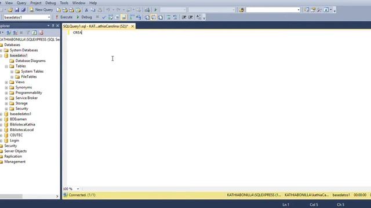Open Toolbox icon at right of standard toolbar
371x208 pixels.
pyautogui.click(x=319, y=10)
